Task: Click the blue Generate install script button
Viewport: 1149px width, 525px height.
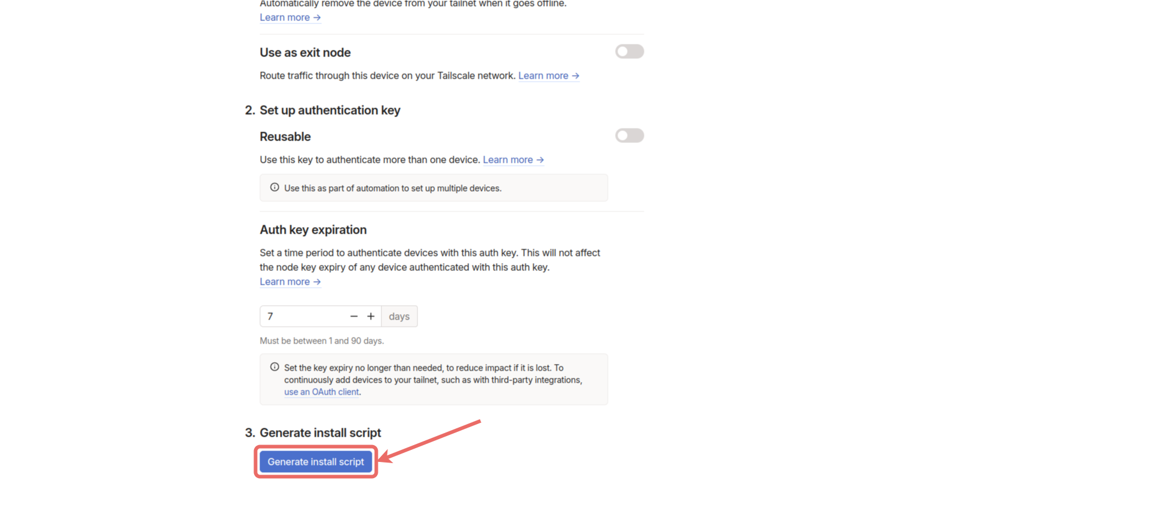Action: tap(316, 462)
